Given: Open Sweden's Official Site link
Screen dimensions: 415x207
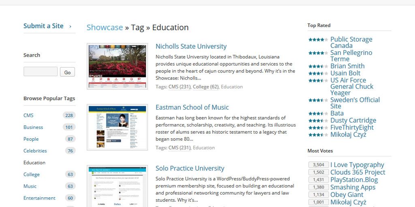Looking at the screenshot, I should (x=355, y=103).
